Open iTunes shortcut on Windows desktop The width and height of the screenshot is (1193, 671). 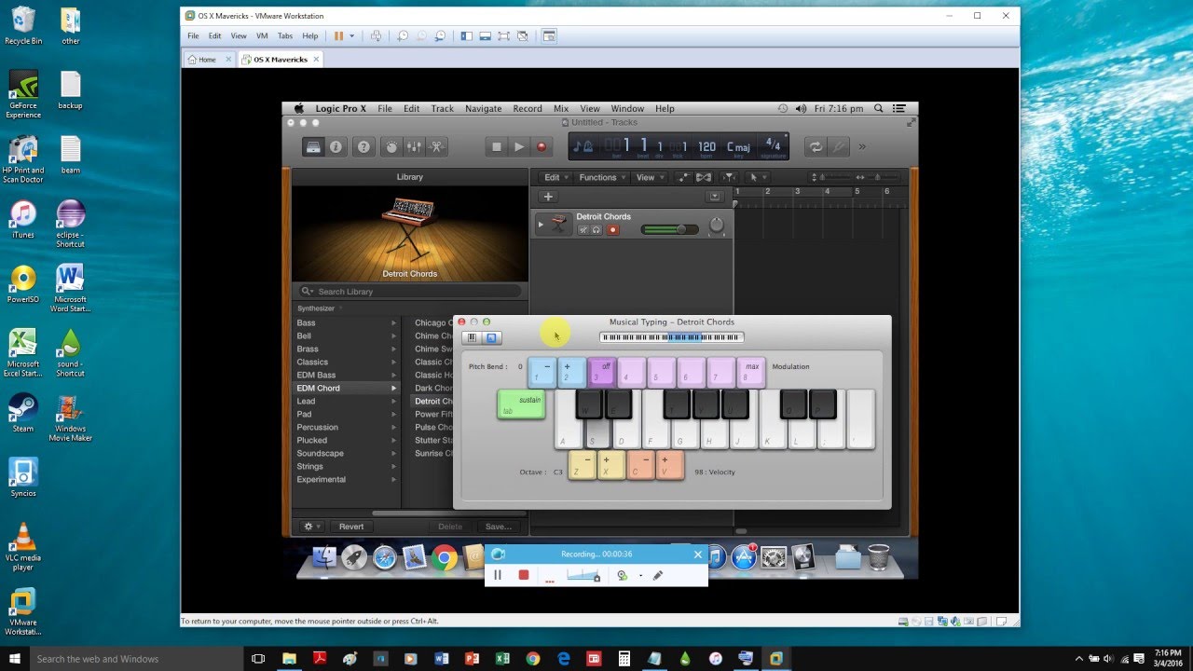pos(22,219)
